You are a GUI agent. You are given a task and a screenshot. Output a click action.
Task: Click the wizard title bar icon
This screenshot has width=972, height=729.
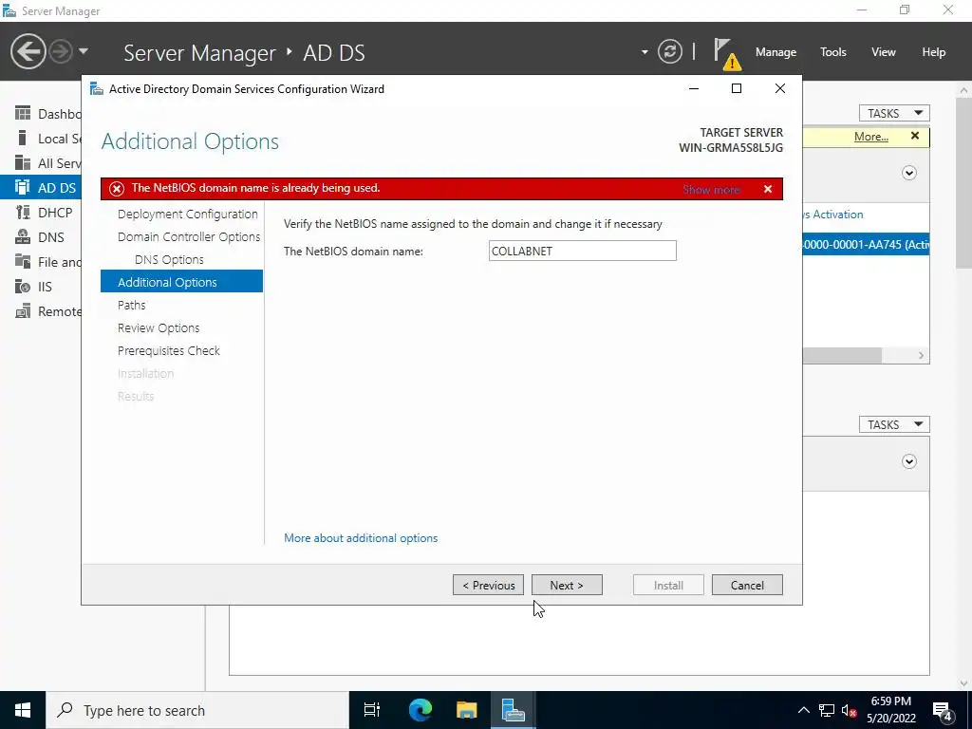pyautogui.click(x=97, y=88)
